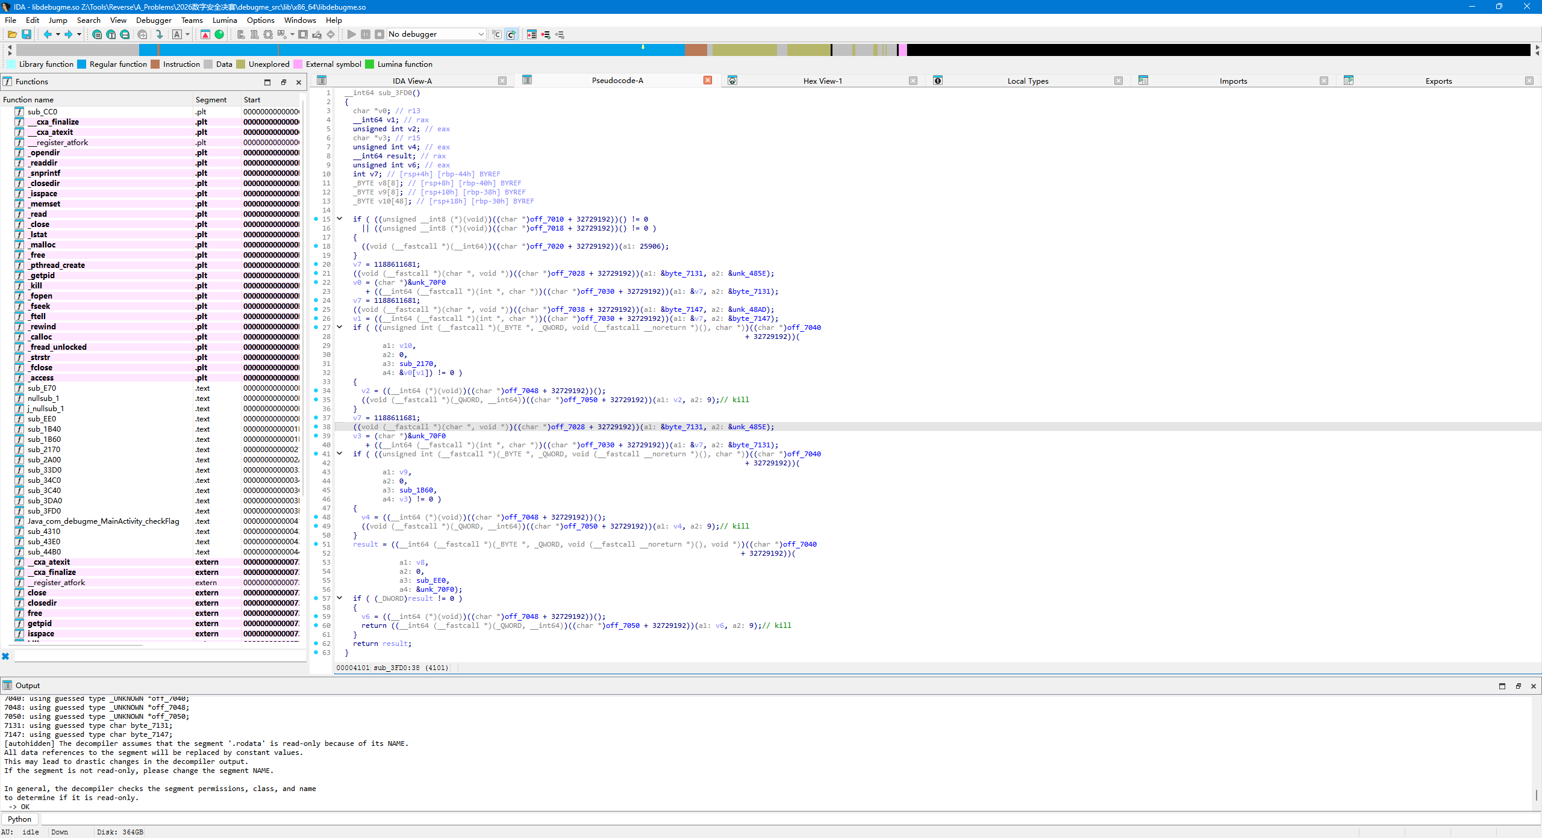Collapse the if block at line 57

[x=340, y=598]
